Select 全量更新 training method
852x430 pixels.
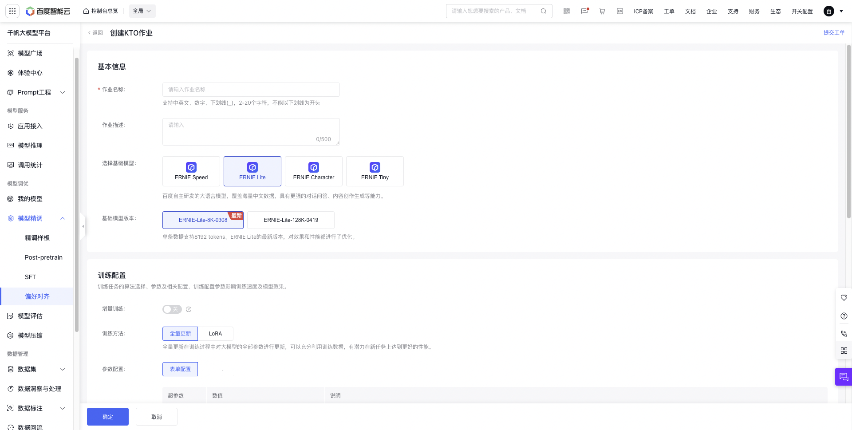pos(180,334)
